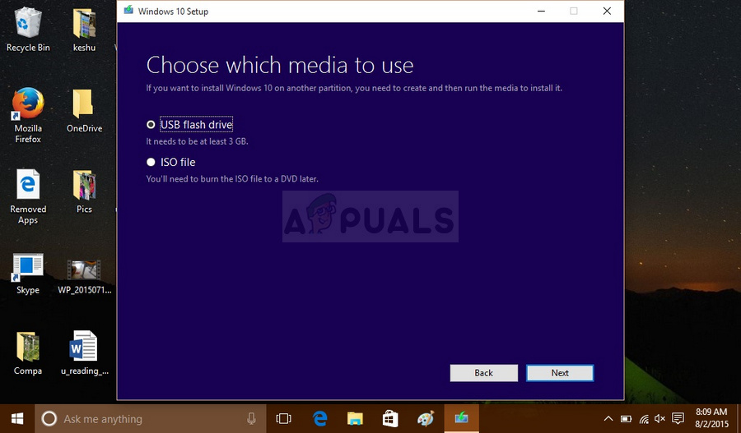Click the Cortana Ask me anything box
The width and height of the screenshot is (741, 433).
pos(151,419)
